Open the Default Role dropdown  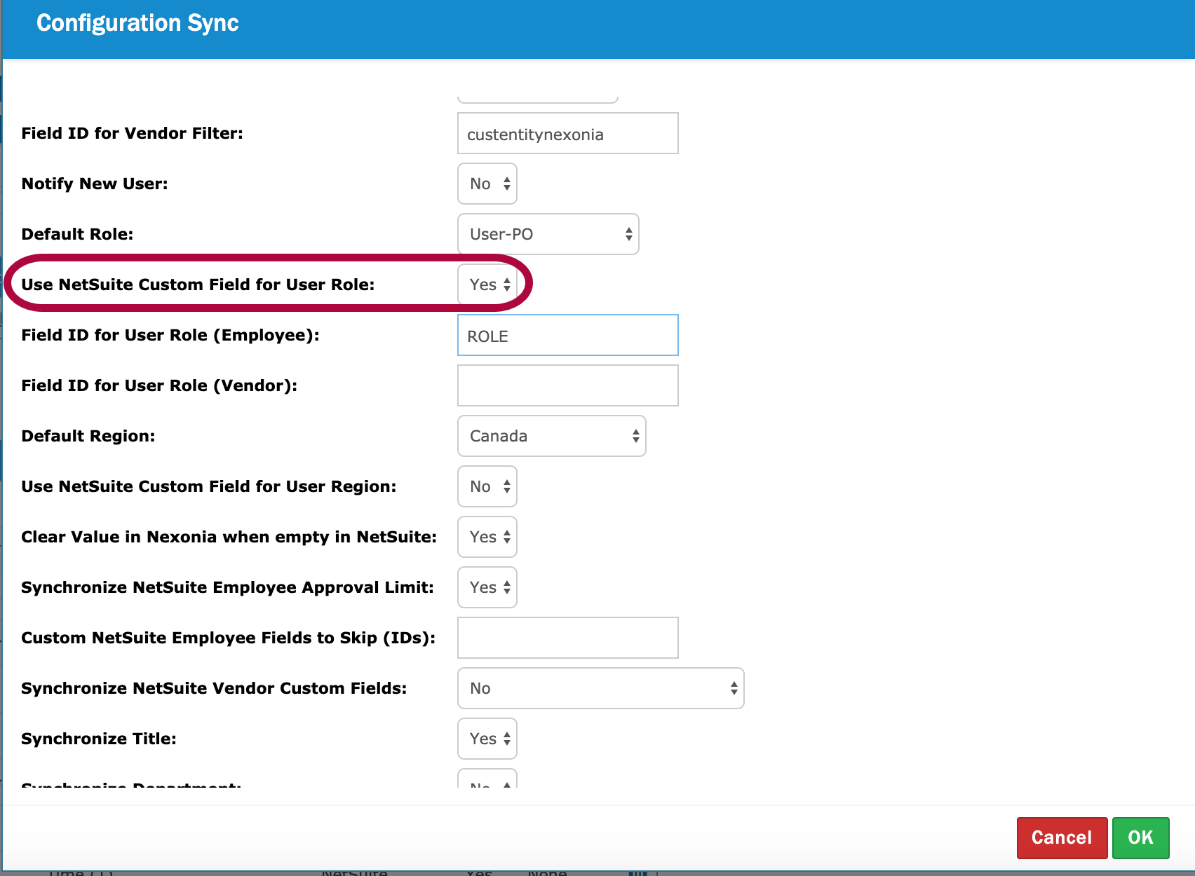pyautogui.click(x=548, y=234)
